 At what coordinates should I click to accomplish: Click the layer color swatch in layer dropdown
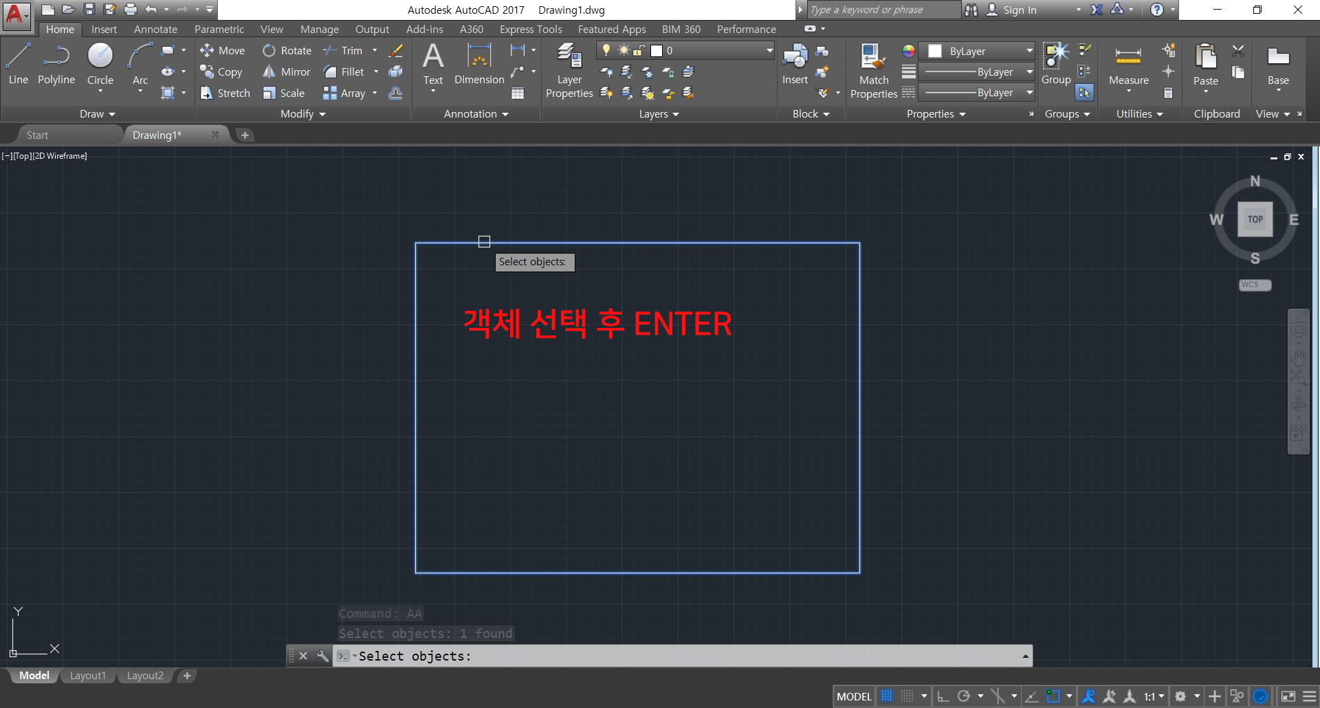coord(657,51)
